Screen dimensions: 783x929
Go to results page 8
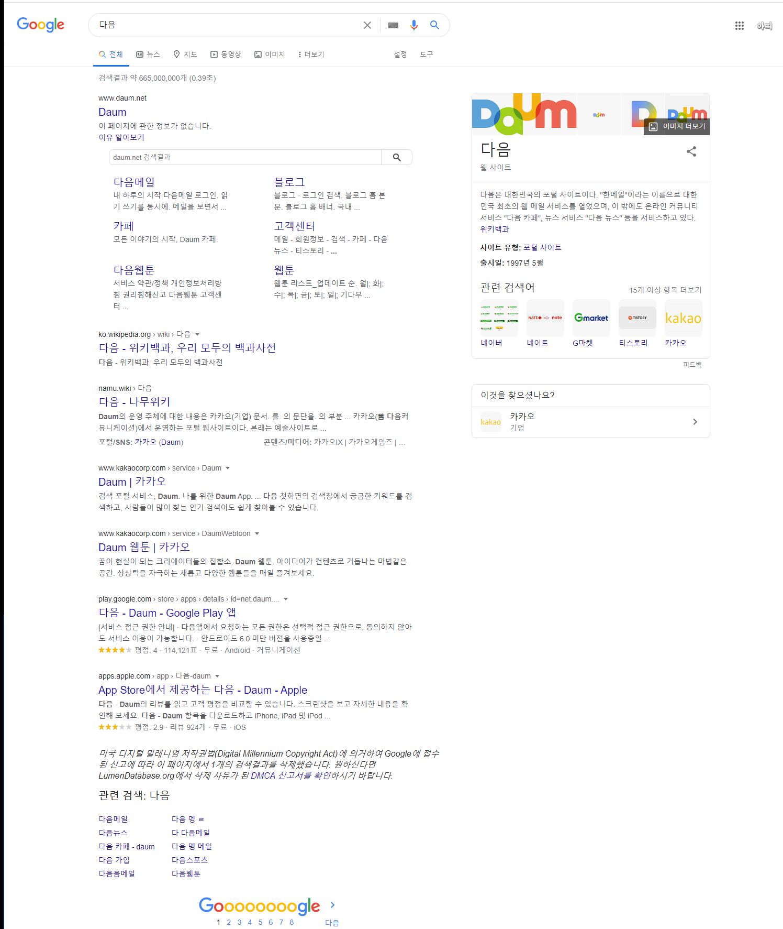[x=292, y=922]
